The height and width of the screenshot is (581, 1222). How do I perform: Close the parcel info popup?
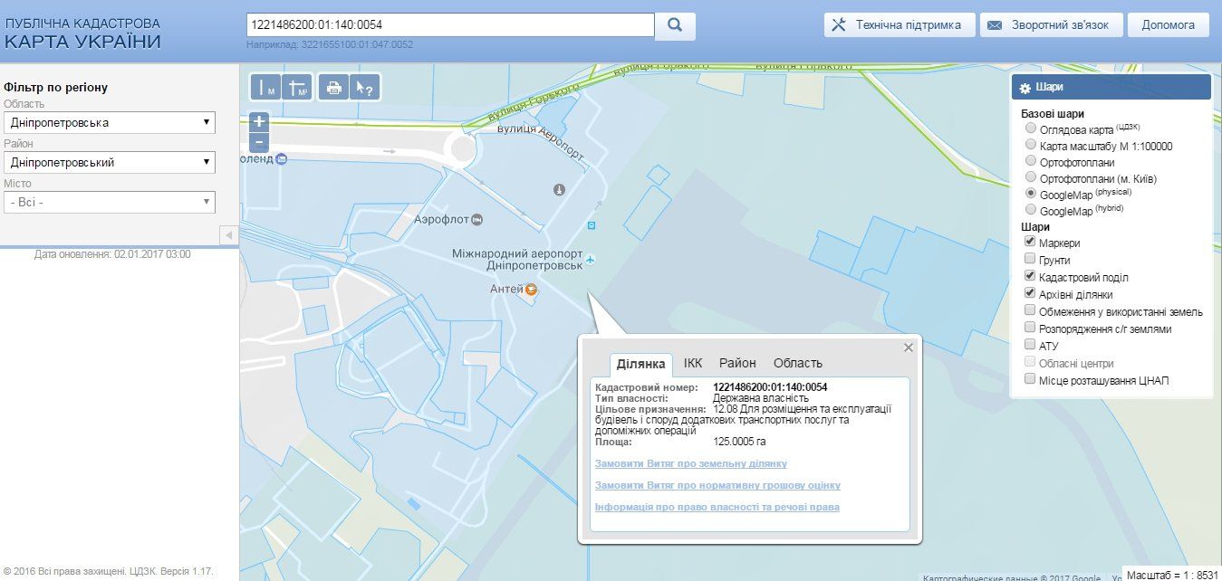(x=909, y=348)
